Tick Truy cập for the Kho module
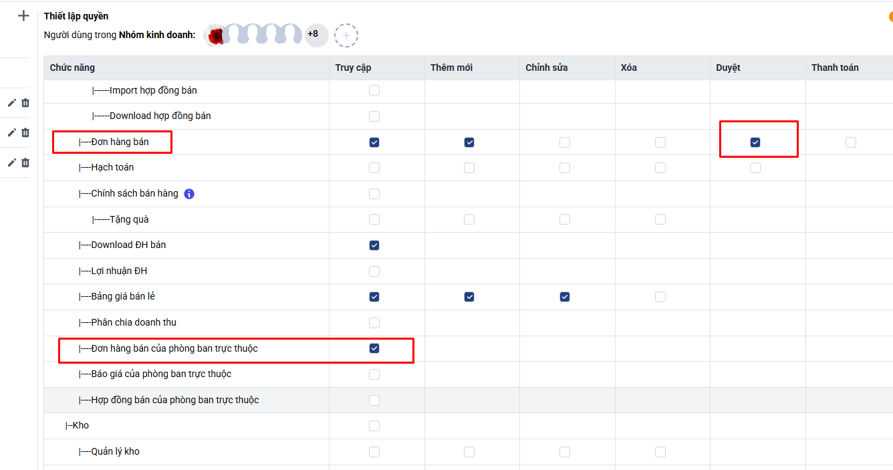The width and height of the screenshot is (893, 470). (x=374, y=426)
